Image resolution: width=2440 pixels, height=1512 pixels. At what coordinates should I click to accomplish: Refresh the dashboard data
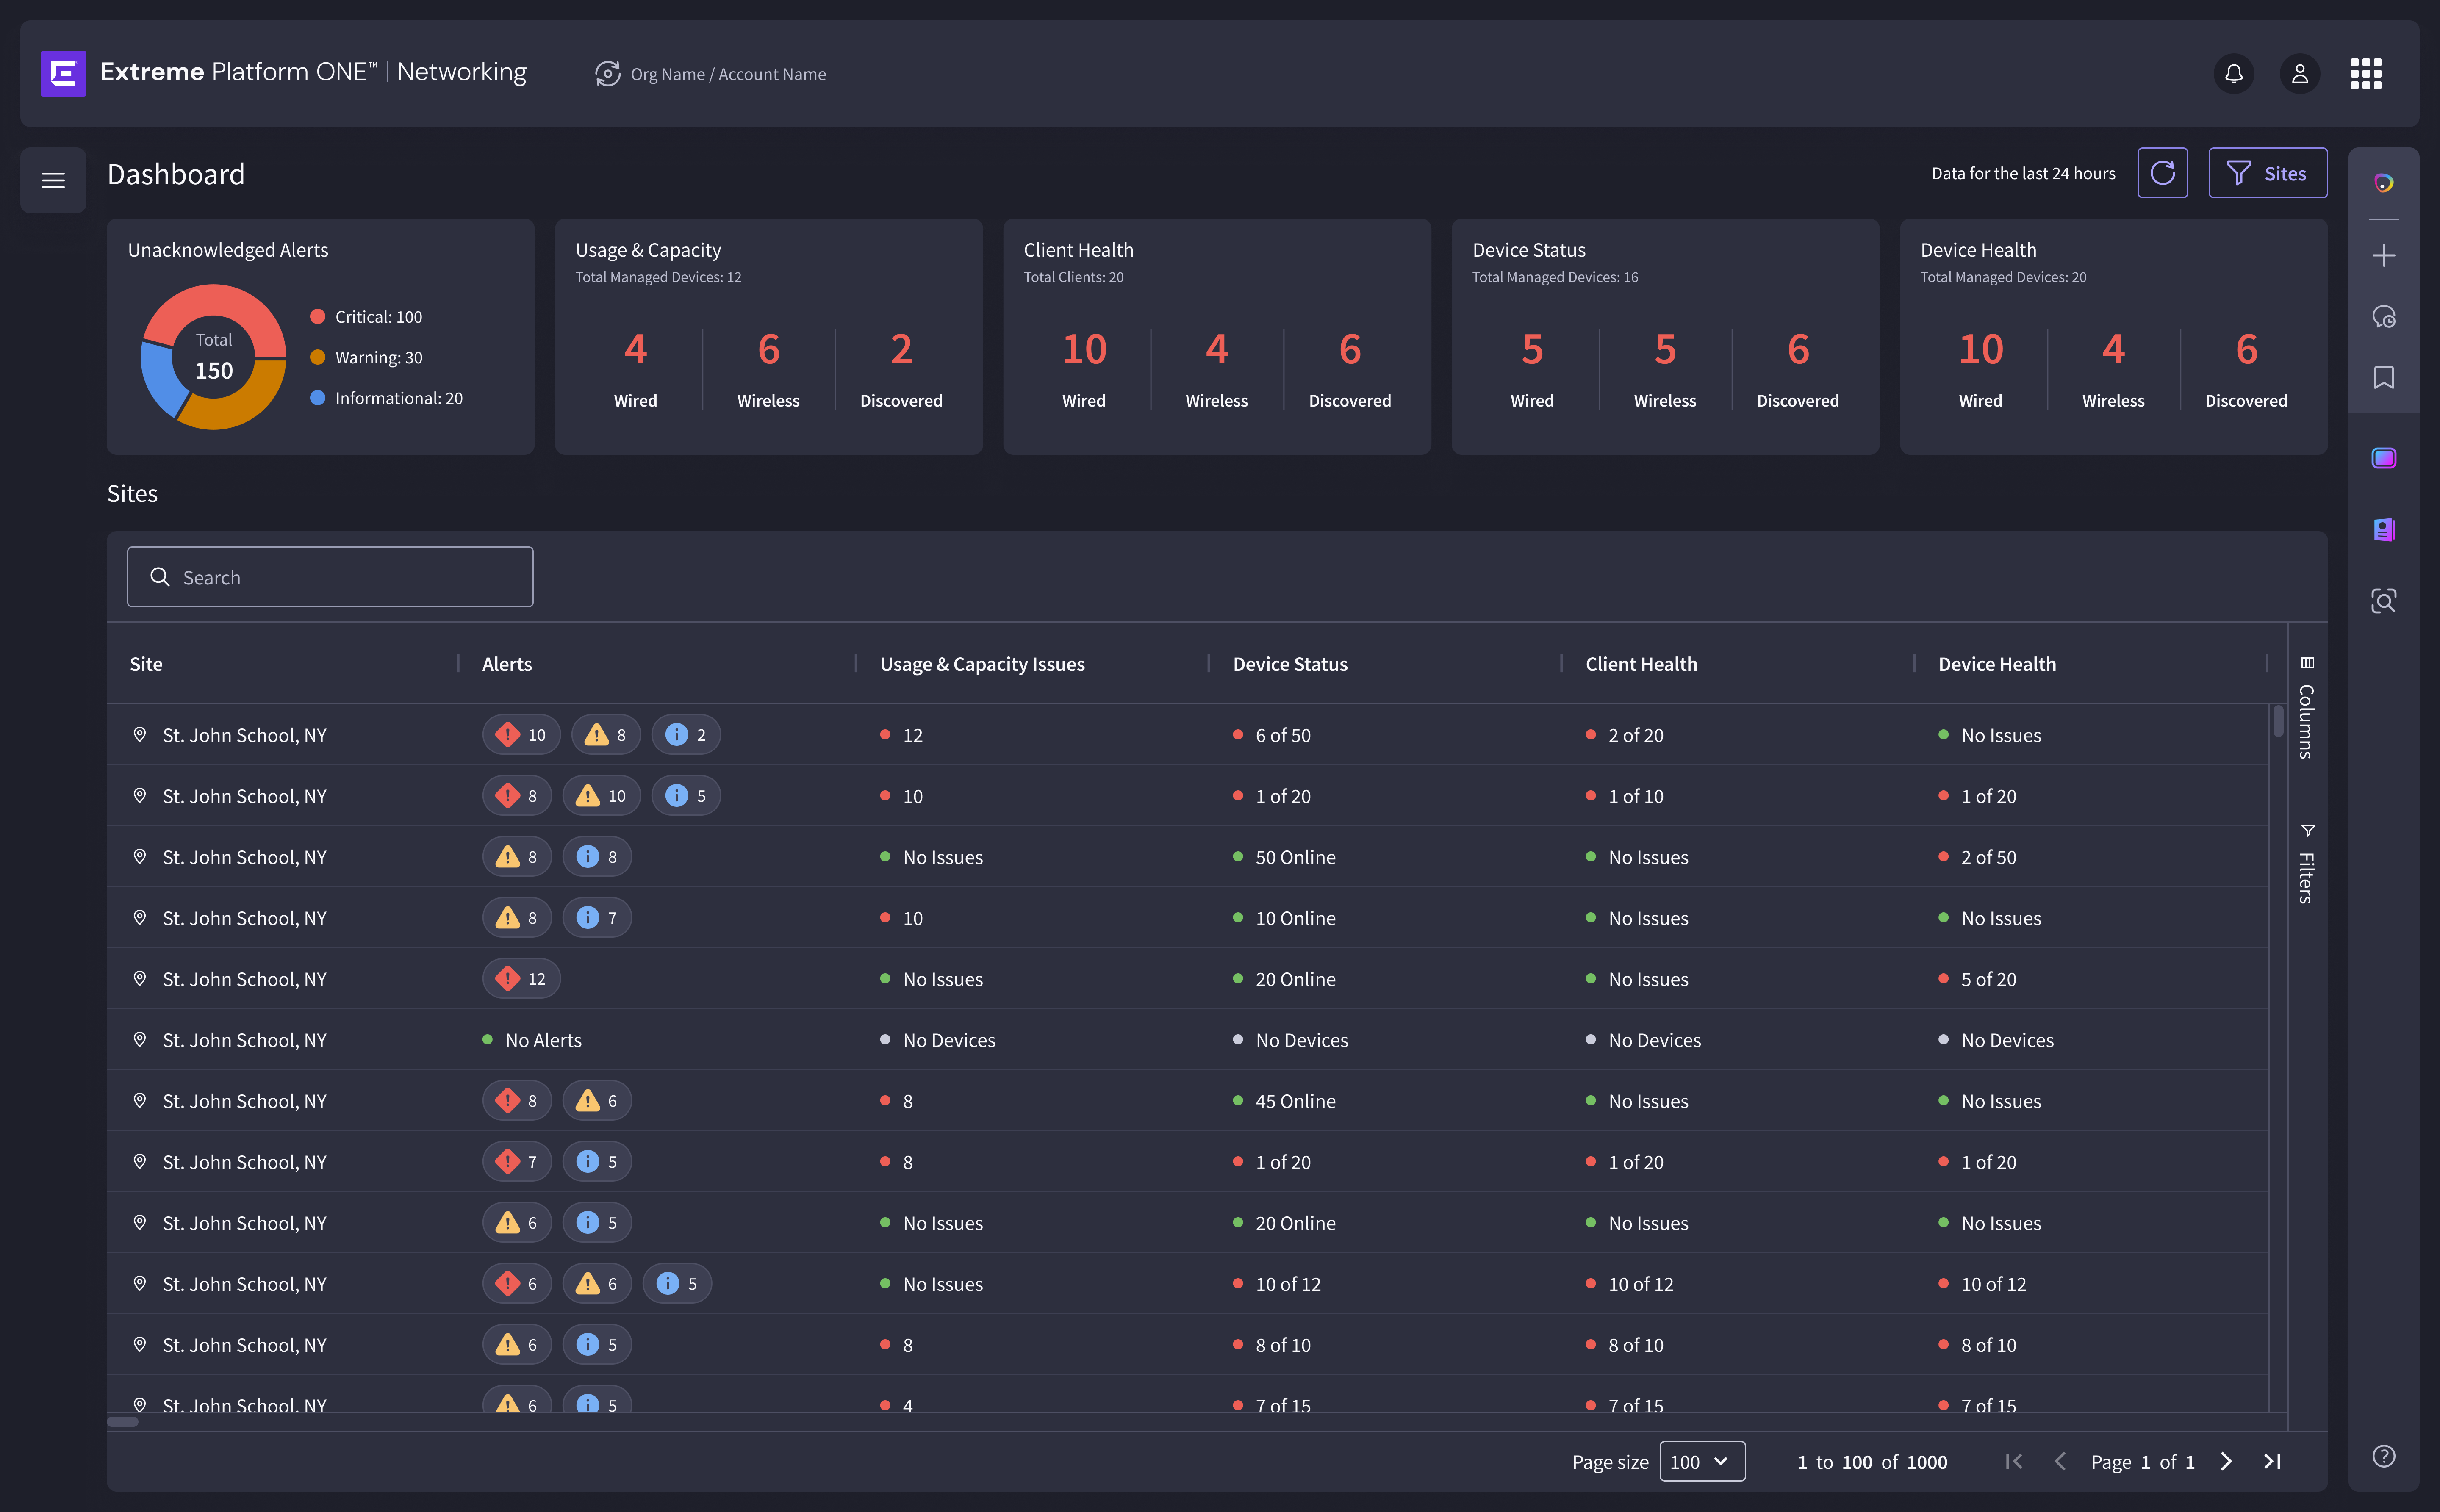[x=2162, y=173]
